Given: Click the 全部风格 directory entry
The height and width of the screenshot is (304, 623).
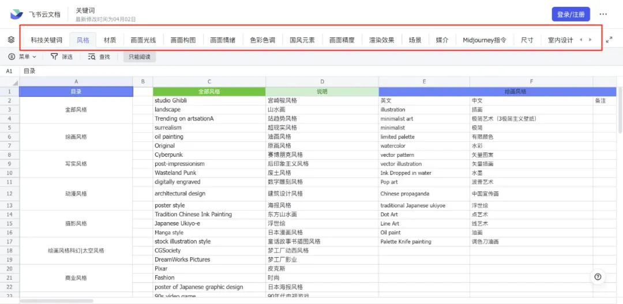Looking at the screenshot, I should tap(76, 110).
